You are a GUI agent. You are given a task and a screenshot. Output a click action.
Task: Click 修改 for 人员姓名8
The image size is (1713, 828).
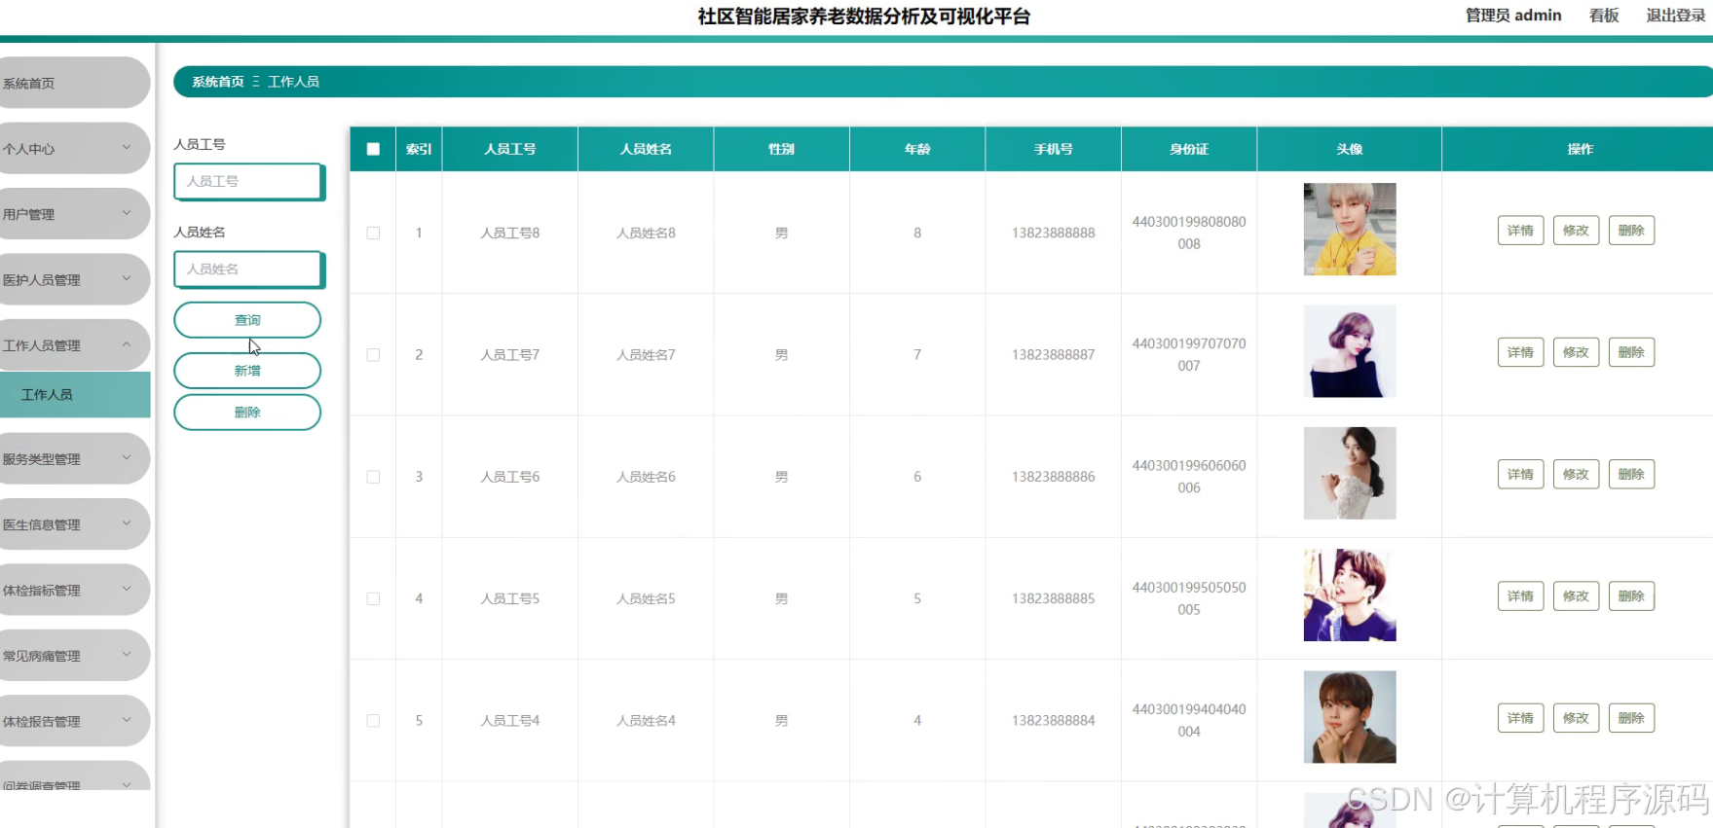[x=1576, y=231]
